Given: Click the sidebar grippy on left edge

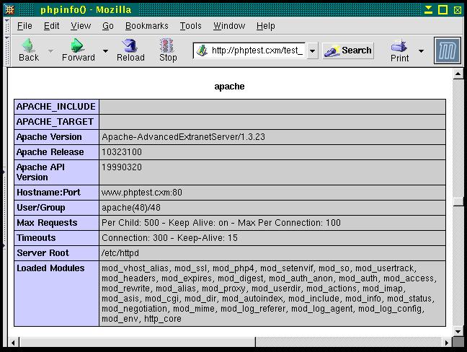Looking at the screenshot, I should 4,208.
